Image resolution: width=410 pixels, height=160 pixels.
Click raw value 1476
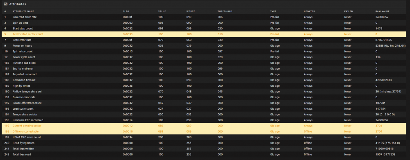point(379,29)
